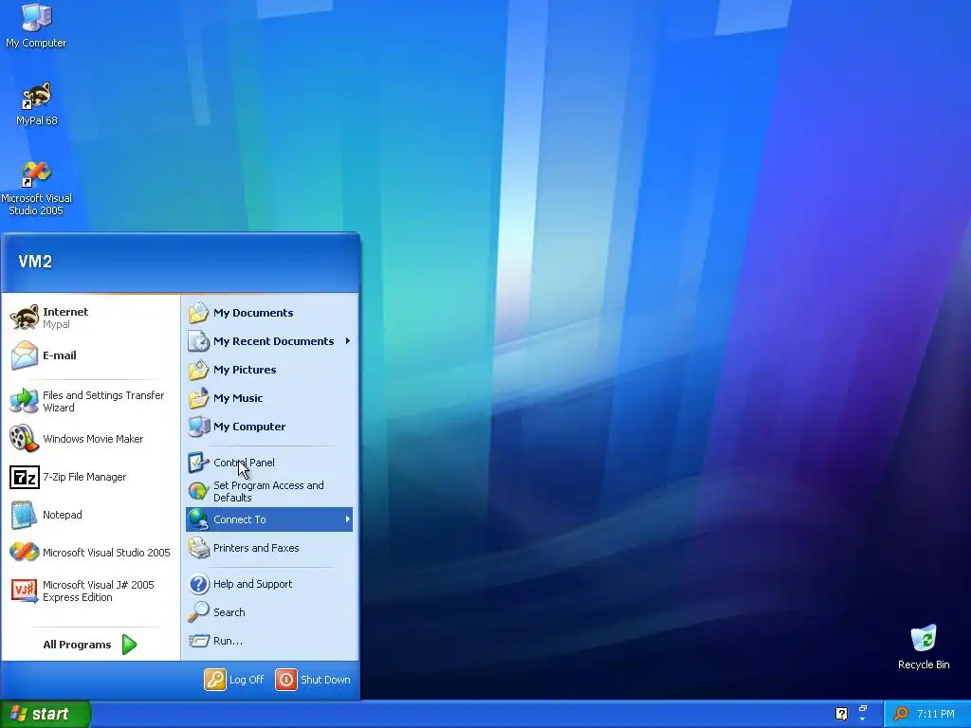This screenshot has width=971, height=728.
Task: Open E-mail from the Start menu
Action: [60, 355]
